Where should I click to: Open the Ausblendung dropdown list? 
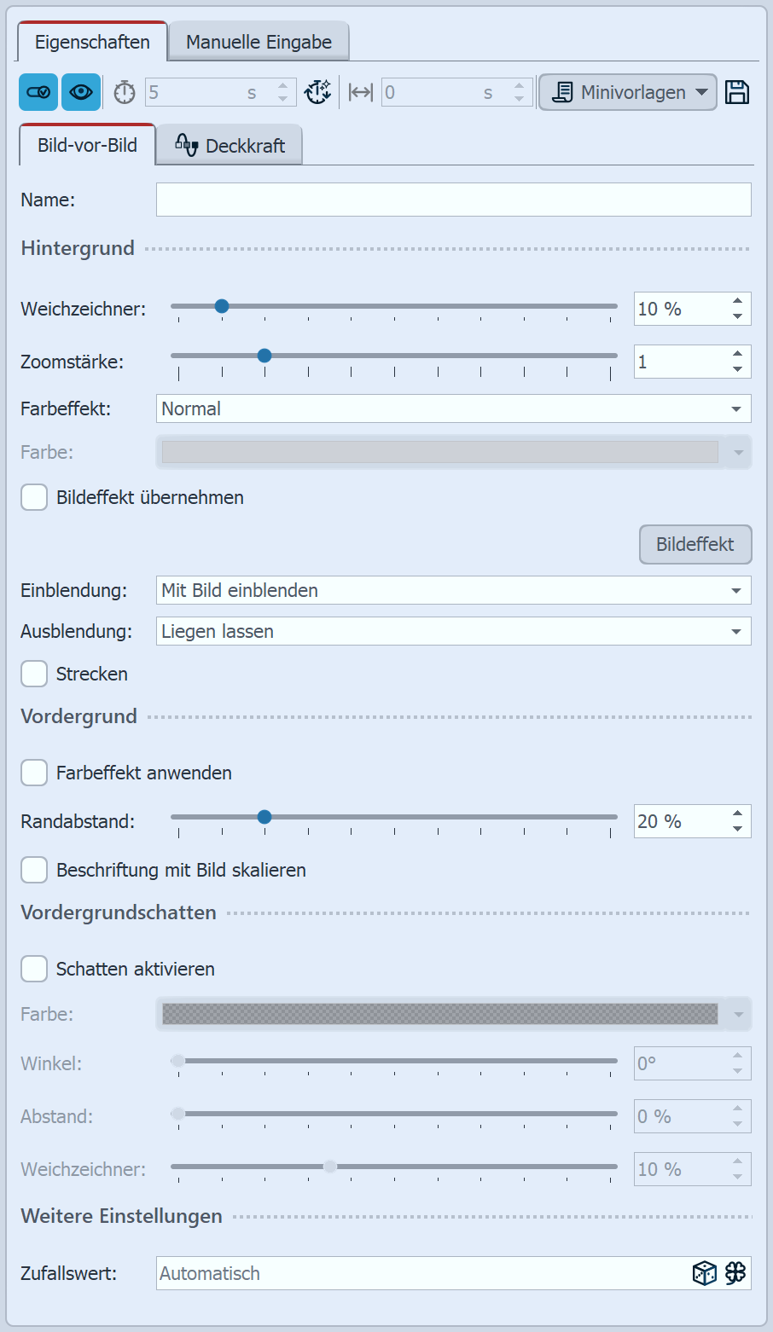453,631
